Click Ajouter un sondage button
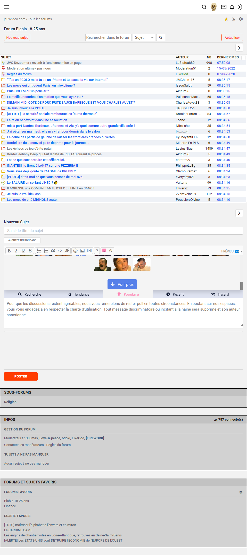The width and height of the screenshot is (247, 555). (22, 240)
